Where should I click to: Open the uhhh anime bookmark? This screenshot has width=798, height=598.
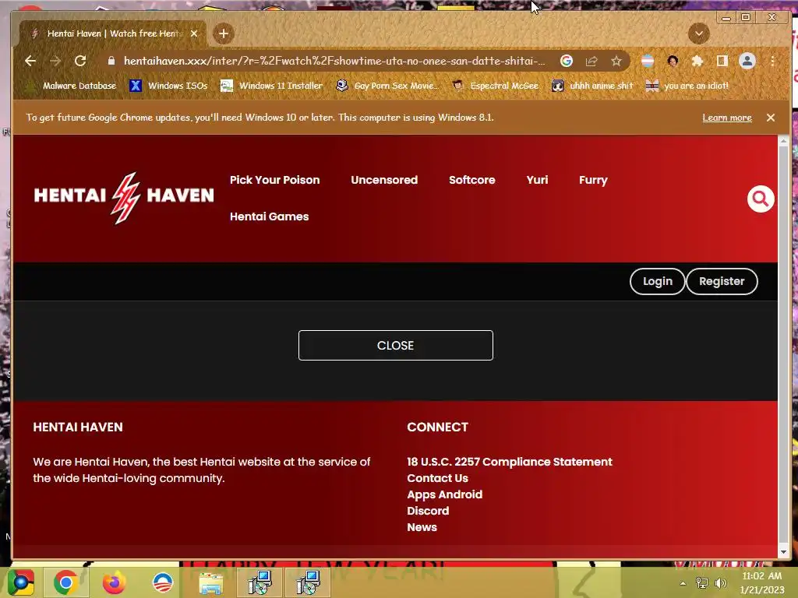tap(592, 86)
